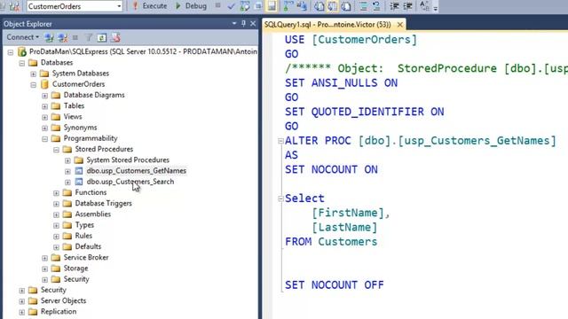Screen dimensions: 568x319
Task: Specify Values for Template Parameters icon
Action: click(424, 6)
